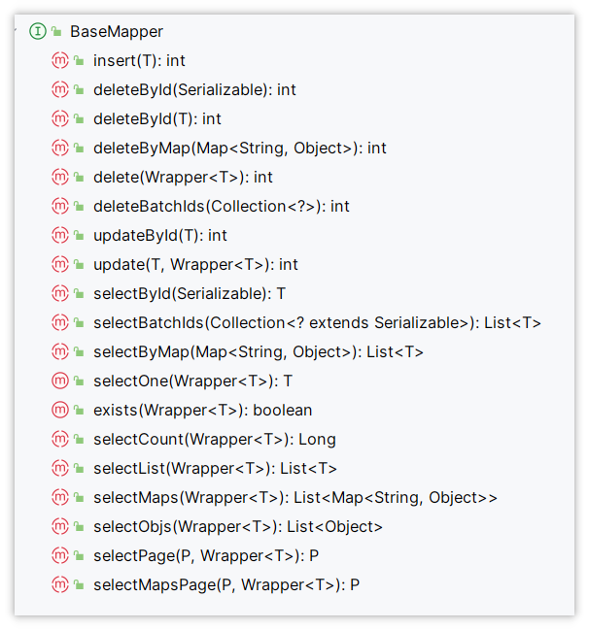The height and width of the screenshot is (630, 589).
Task: Open selectById(Serializable): T method
Action: 190,294
